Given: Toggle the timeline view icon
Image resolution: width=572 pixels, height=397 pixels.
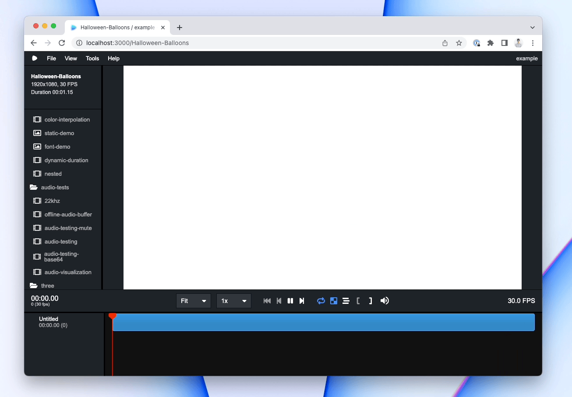Looking at the screenshot, I should [x=346, y=301].
